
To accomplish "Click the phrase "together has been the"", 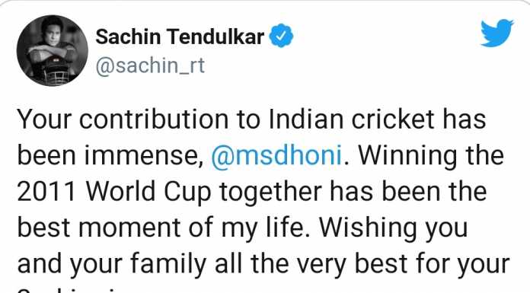I will pyautogui.click(x=353, y=191).
